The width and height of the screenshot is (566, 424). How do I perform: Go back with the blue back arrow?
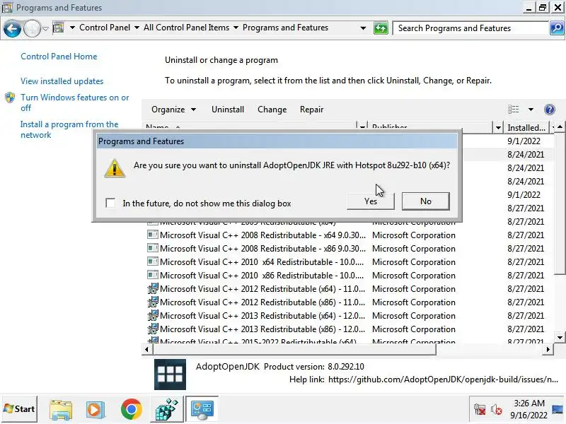coord(12,28)
